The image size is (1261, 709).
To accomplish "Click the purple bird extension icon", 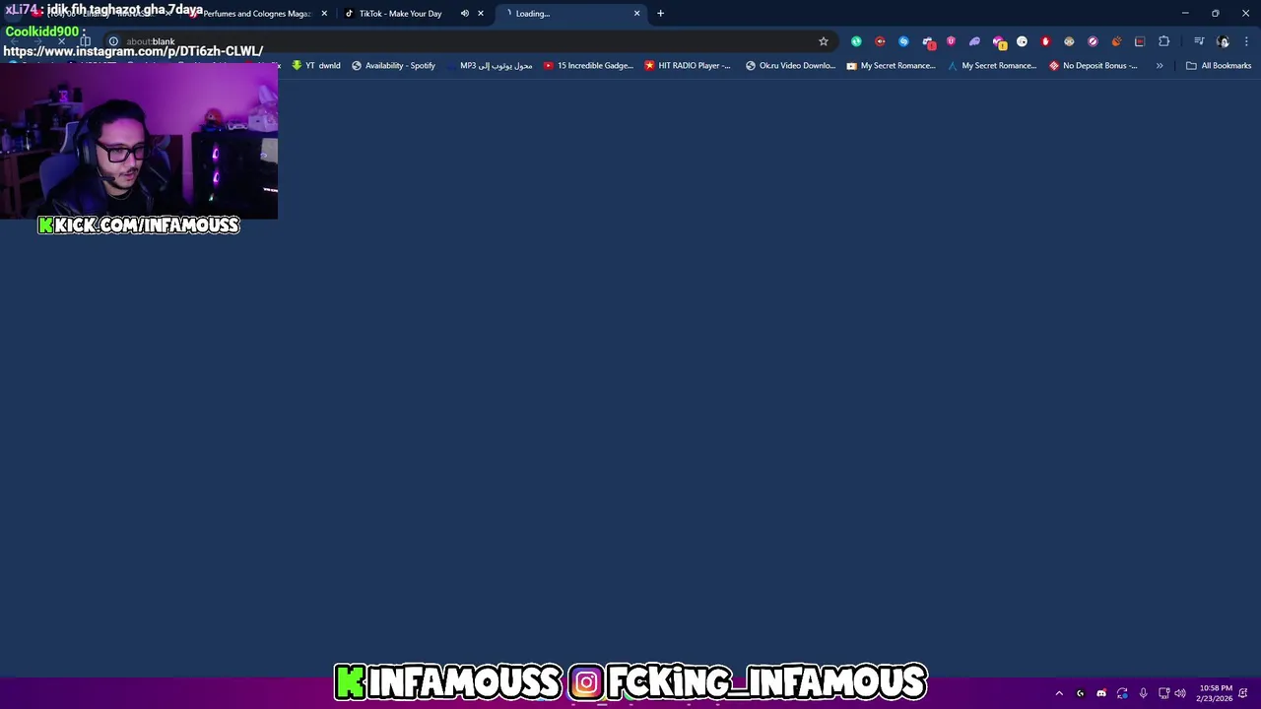I will coord(974,41).
